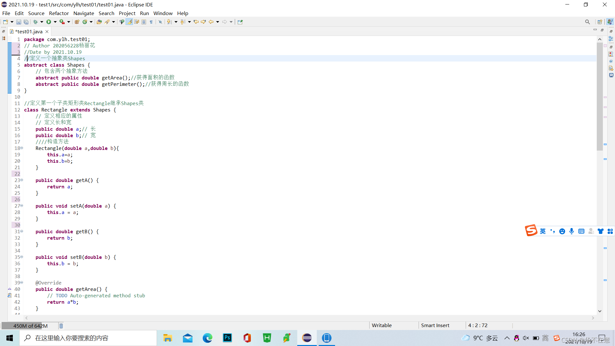Click the Windows Start button
Image resolution: width=615 pixels, height=346 pixels.
click(x=9, y=338)
